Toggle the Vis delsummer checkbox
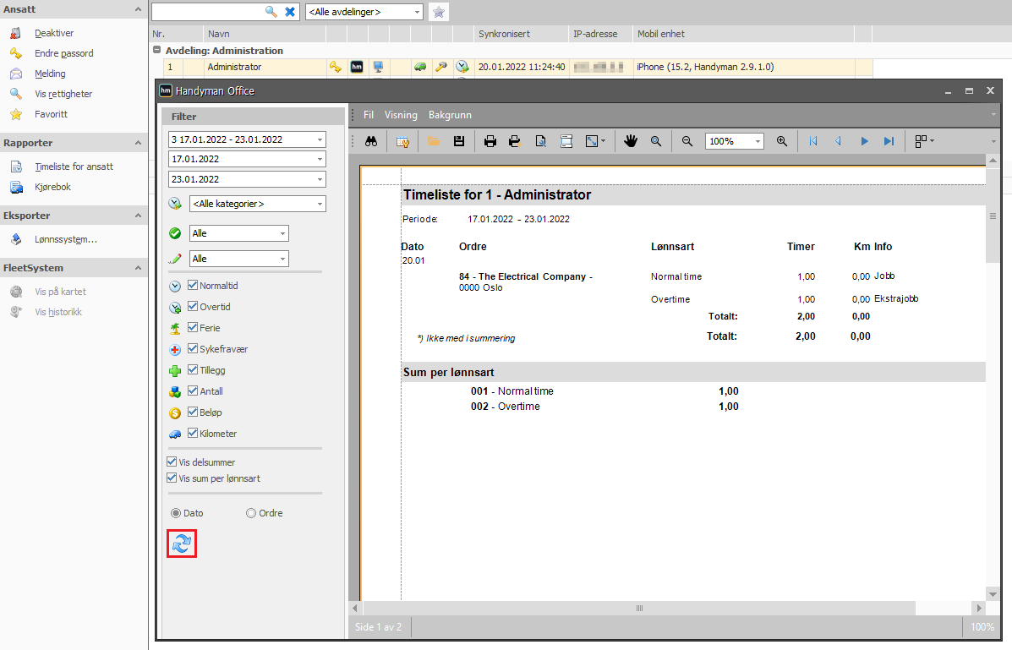This screenshot has width=1012, height=650. pyautogui.click(x=172, y=462)
